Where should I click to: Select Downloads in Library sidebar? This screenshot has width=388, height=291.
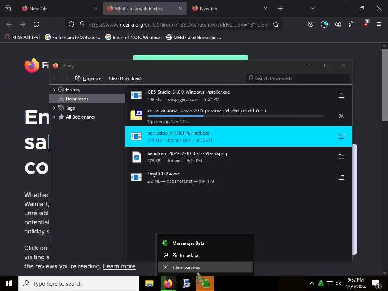[x=87, y=99]
